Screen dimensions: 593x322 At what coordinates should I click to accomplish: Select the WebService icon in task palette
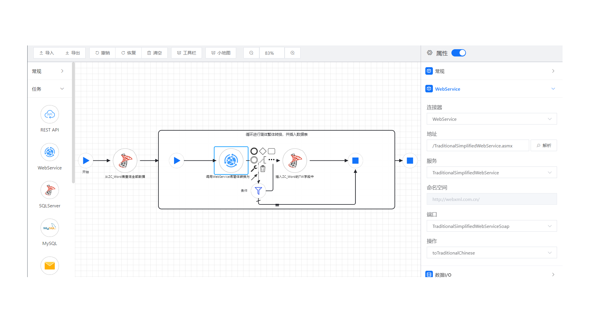(x=50, y=152)
